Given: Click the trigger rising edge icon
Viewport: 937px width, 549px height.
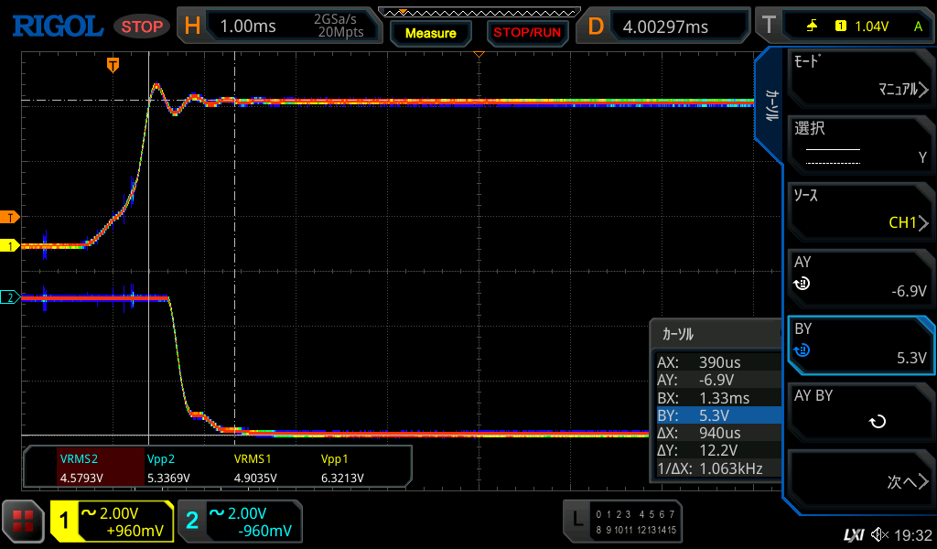Looking at the screenshot, I should (x=812, y=27).
